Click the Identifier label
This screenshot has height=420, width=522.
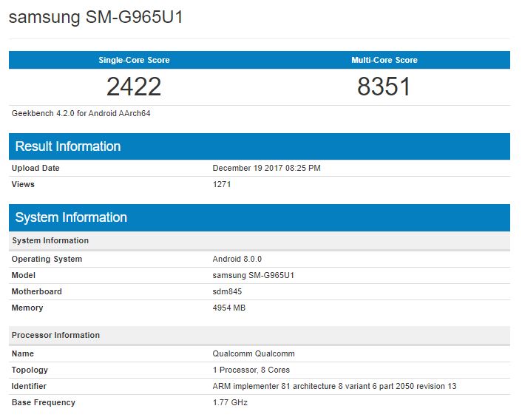coord(29,387)
